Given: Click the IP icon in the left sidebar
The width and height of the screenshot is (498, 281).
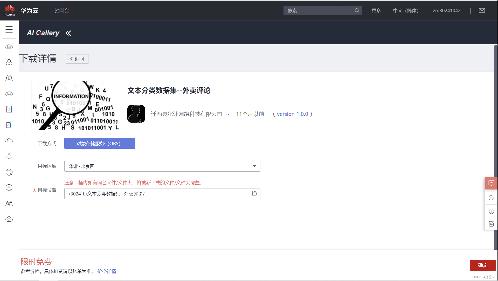Looking at the screenshot, I should (x=9, y=187).
